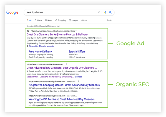Open the Shopping tab
Image resolution: width=166 pixels, height=117 pixels.
pyautogui.click(x=61, y=20)
